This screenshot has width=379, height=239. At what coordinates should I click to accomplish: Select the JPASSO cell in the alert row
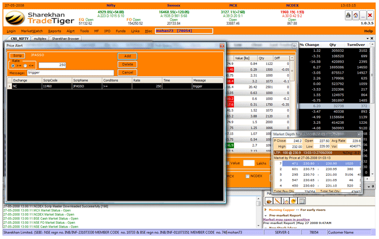click(87, 86)
